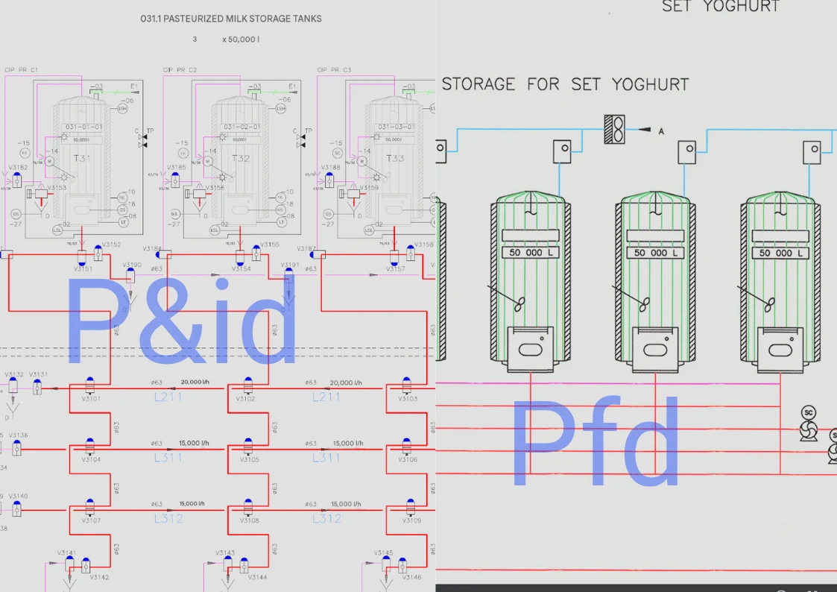Click line label L211 between V3101 and V3102

pyautogui.click(x=168, y=397)
